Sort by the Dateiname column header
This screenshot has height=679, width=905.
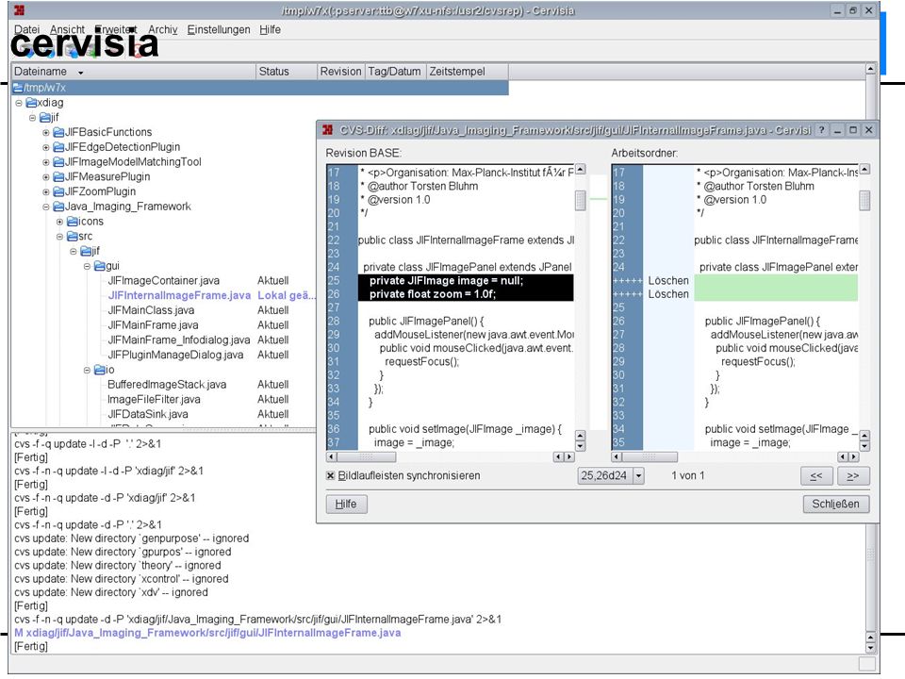[133, 72]
